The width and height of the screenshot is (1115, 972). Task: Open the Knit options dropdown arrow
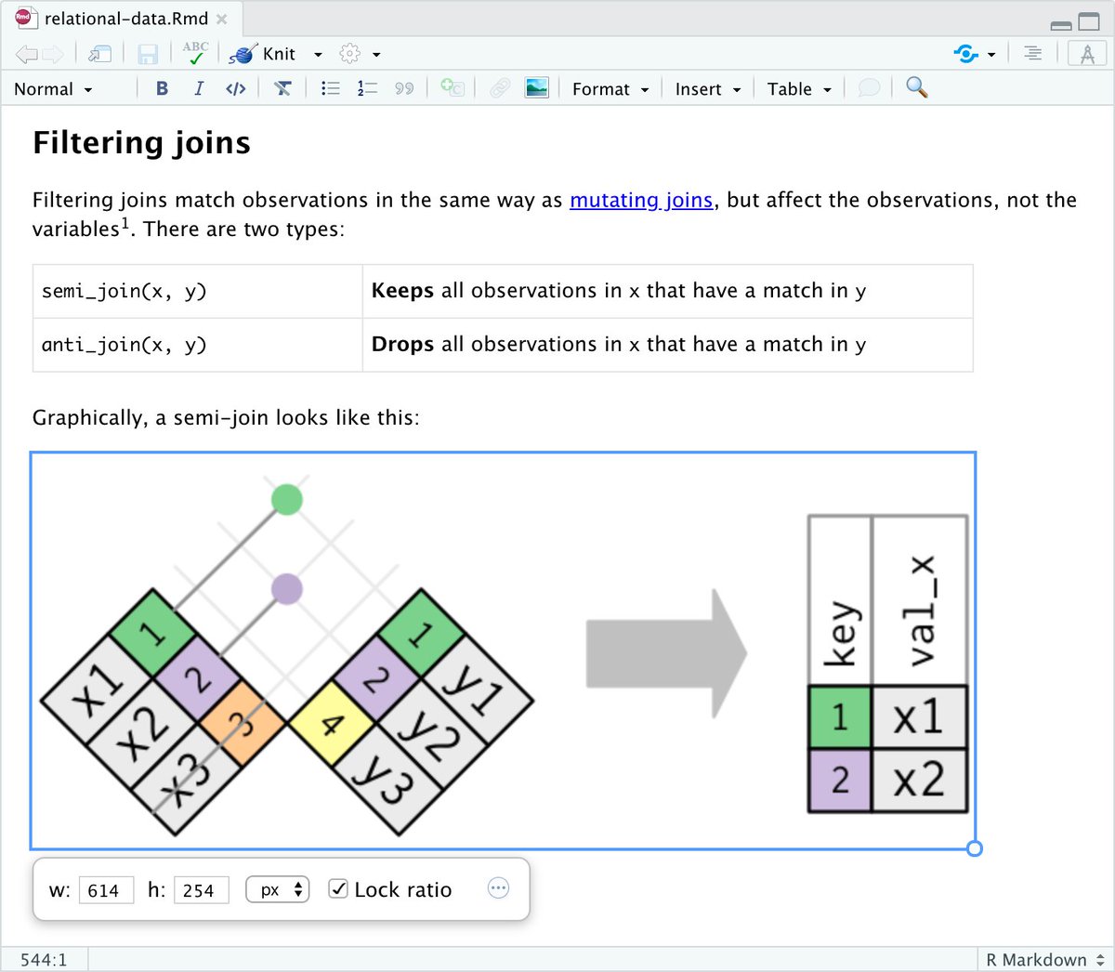pos(318,55)
